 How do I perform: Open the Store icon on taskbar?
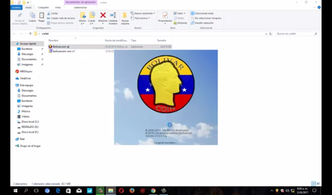68,190
